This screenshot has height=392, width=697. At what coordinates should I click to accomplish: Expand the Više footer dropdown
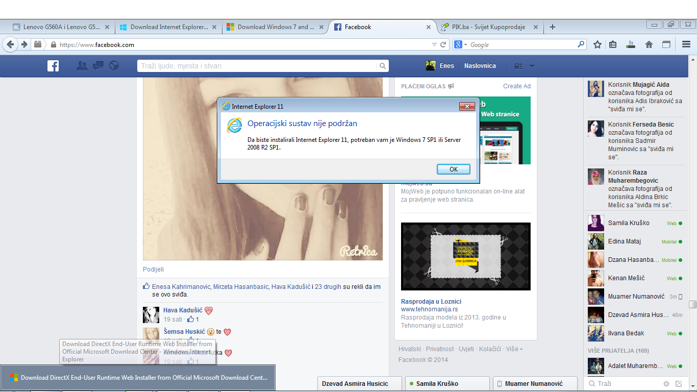514,349
